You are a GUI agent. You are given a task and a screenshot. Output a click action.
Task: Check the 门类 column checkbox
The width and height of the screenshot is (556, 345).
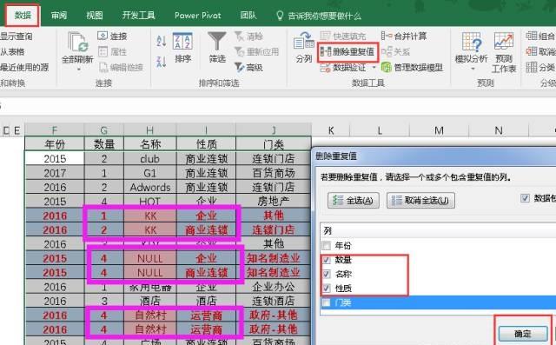[326, 302]
